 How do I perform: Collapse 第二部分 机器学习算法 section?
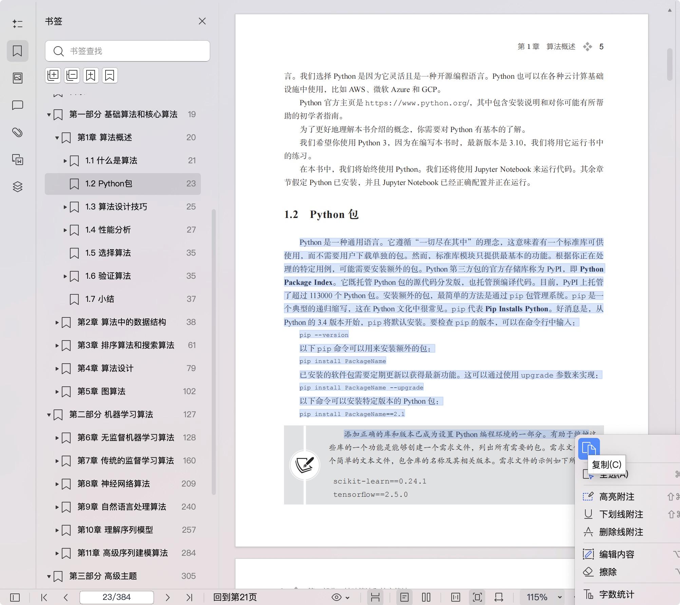[x=49, y=415]
